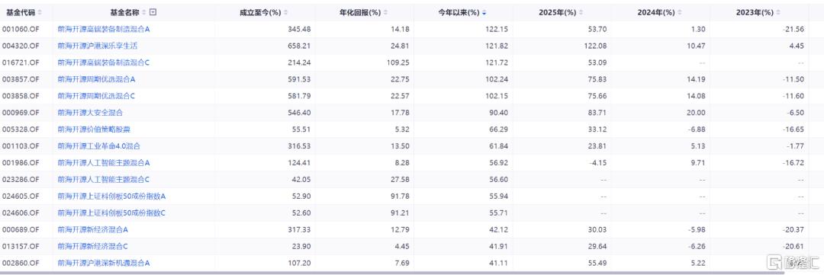The height and width of the screenshot is (275, 824).
Task: Click the 109.25 annualized return value
Action: tap(398, 63)
